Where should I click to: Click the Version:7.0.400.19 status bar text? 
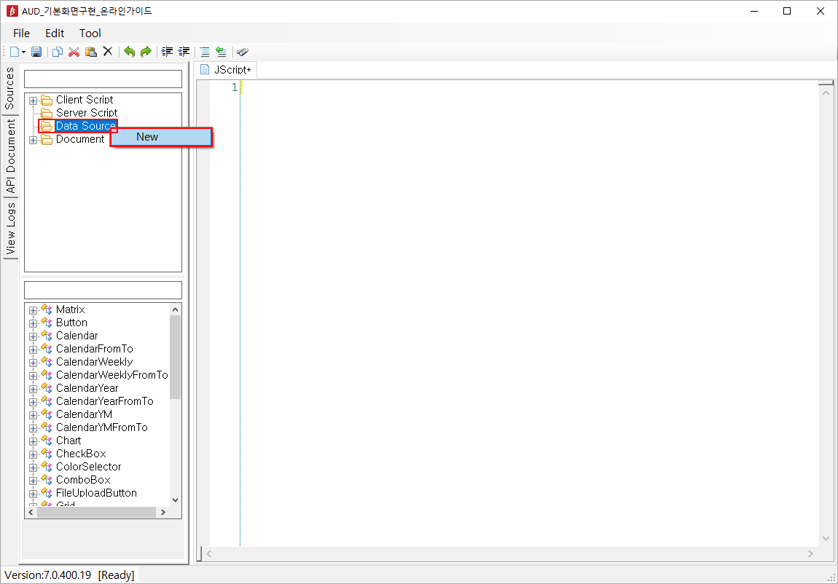[x=47, y=575]
